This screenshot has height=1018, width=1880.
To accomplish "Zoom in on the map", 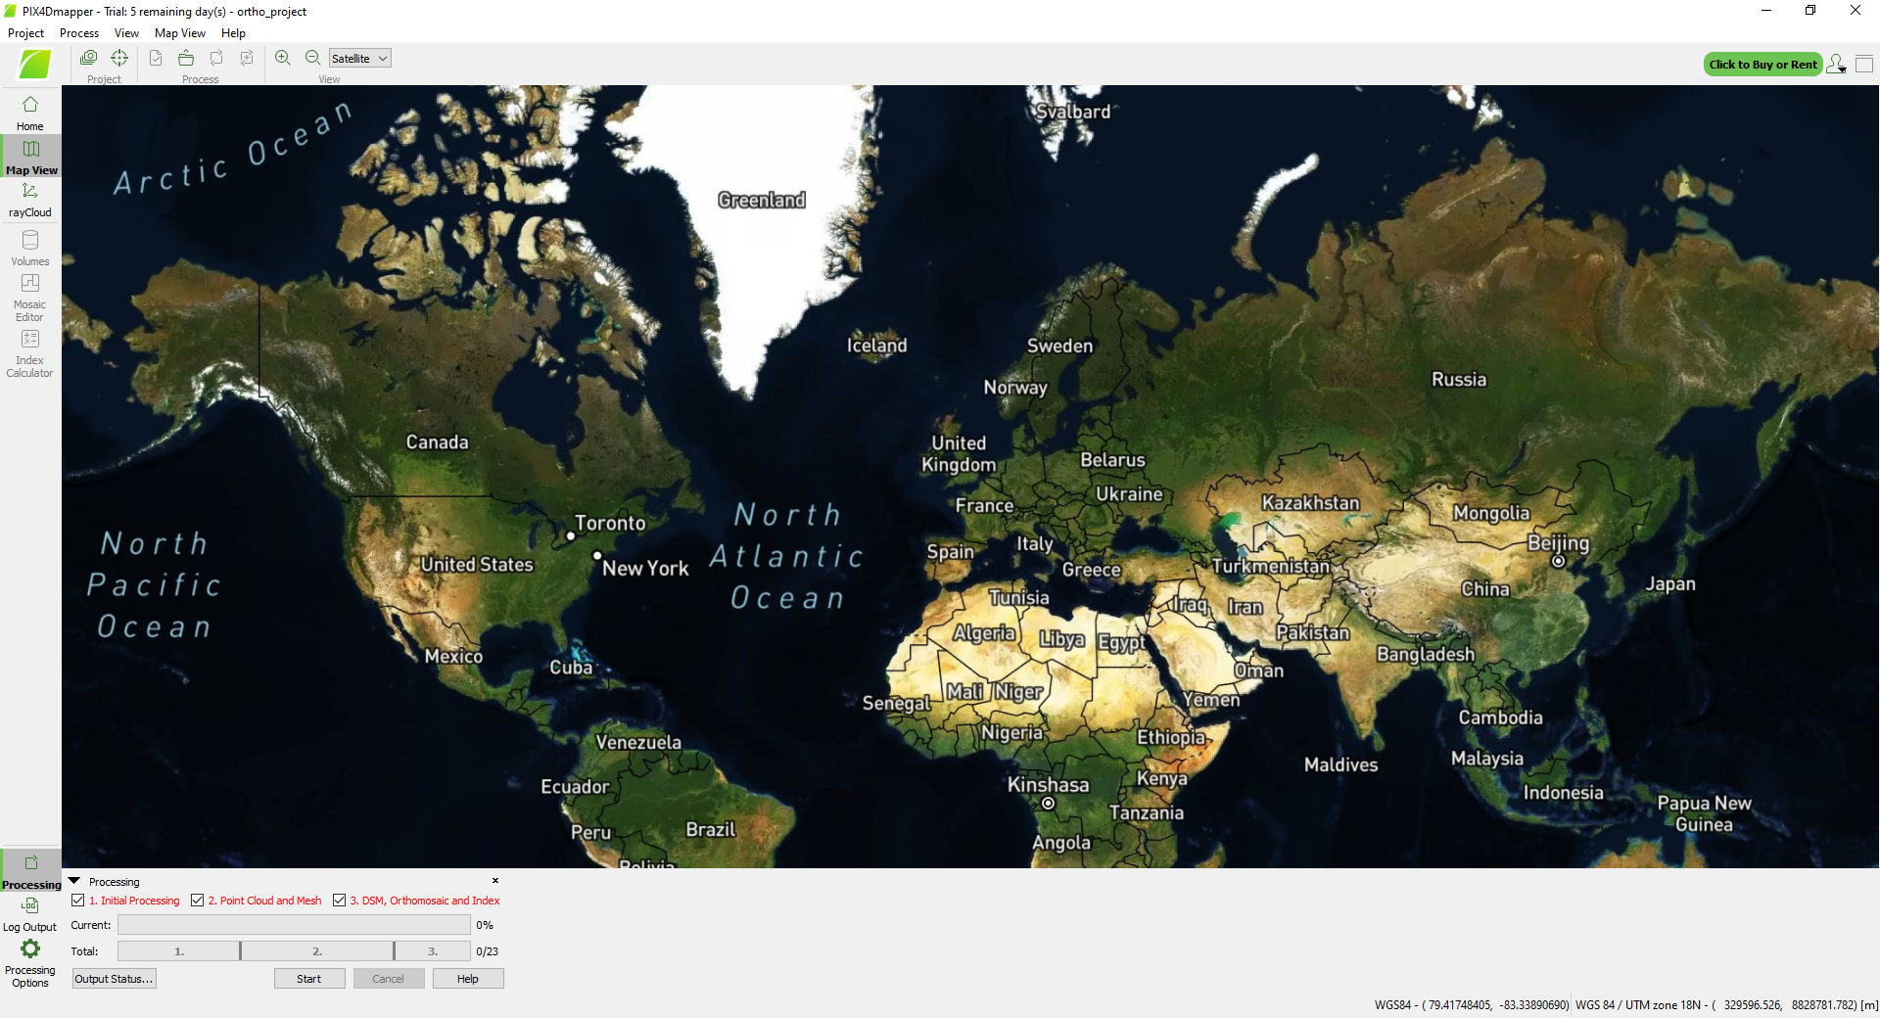I will click(283, 59).
